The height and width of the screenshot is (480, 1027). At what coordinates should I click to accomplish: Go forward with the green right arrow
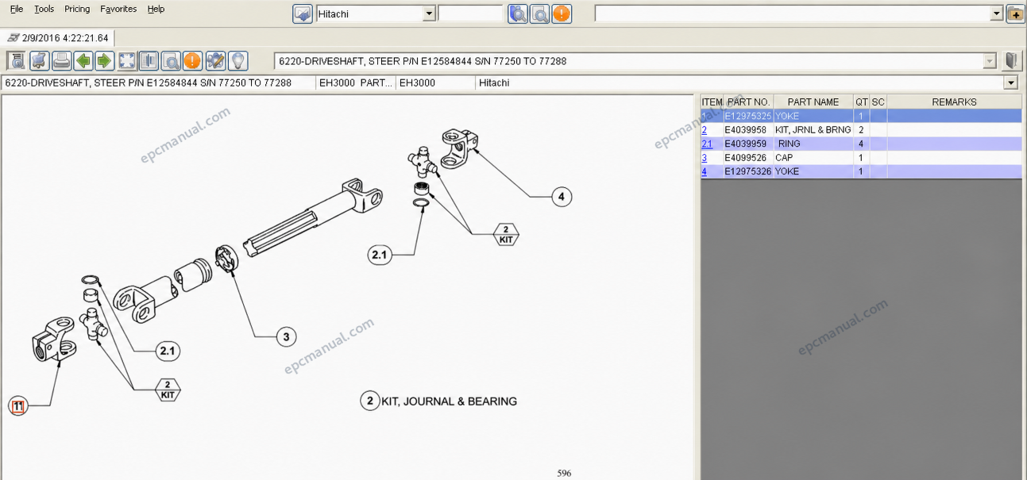coord(104,61)
